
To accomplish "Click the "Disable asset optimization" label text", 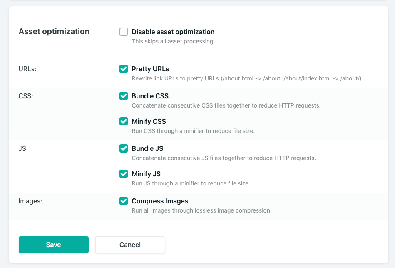I will point(173,32).
